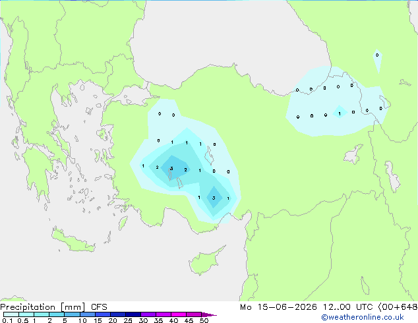Click the 1–2 mm legend color swatch
Screen dimensions: 418x323
point(42,314)
